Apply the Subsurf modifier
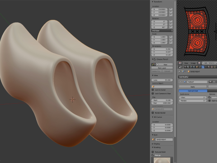 click(x=193, y=87)
